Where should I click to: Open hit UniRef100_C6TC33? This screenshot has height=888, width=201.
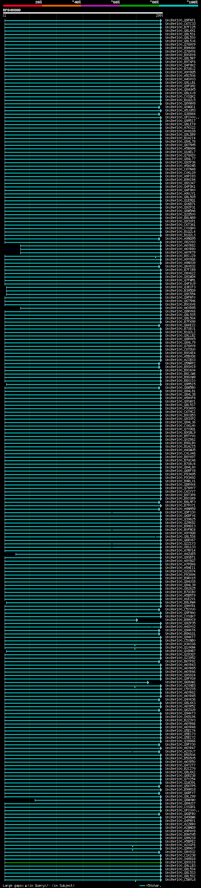pyautogui.click(x=180, y=24)
